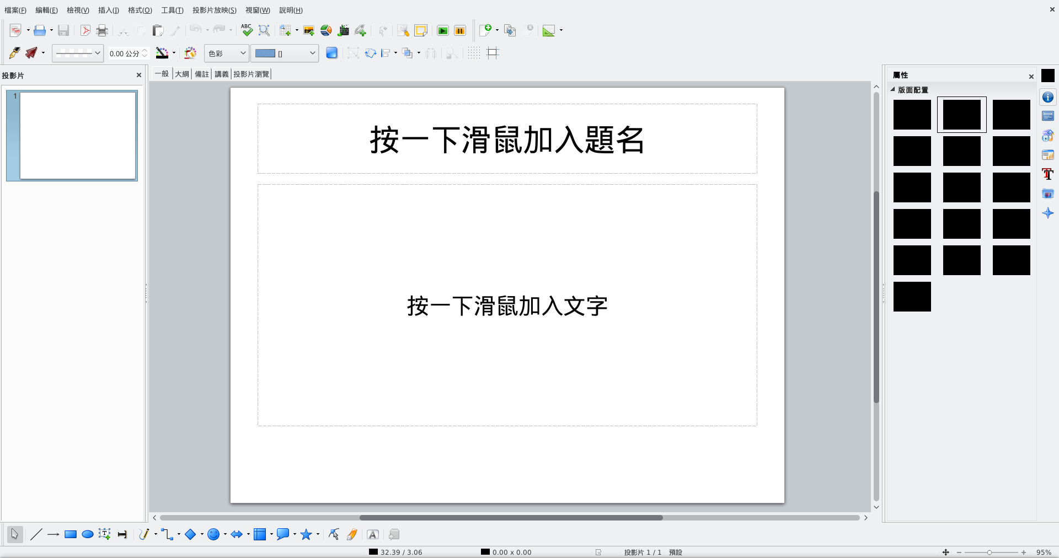Collapse the 版面配置 section
This screenshot has height=558, width=1059.
coord(893,89)
